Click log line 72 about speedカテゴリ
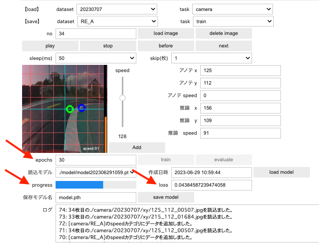The width and height of the screenshot is (319, 247). point(126,224)
